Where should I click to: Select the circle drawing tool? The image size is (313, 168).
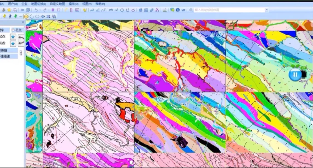pyautogui.click(x=32, y=16)
